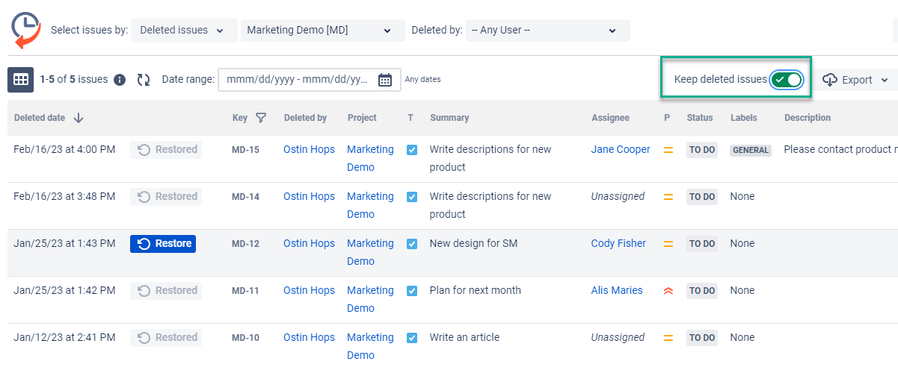
Task: Toggle the Keep deleted issues switch
Action: click(787, 80)
